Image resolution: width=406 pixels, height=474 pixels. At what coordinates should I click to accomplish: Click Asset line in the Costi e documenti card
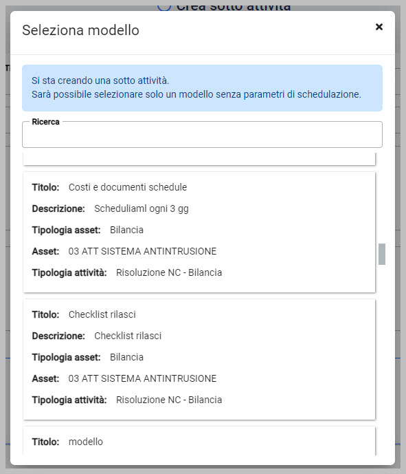124,251
